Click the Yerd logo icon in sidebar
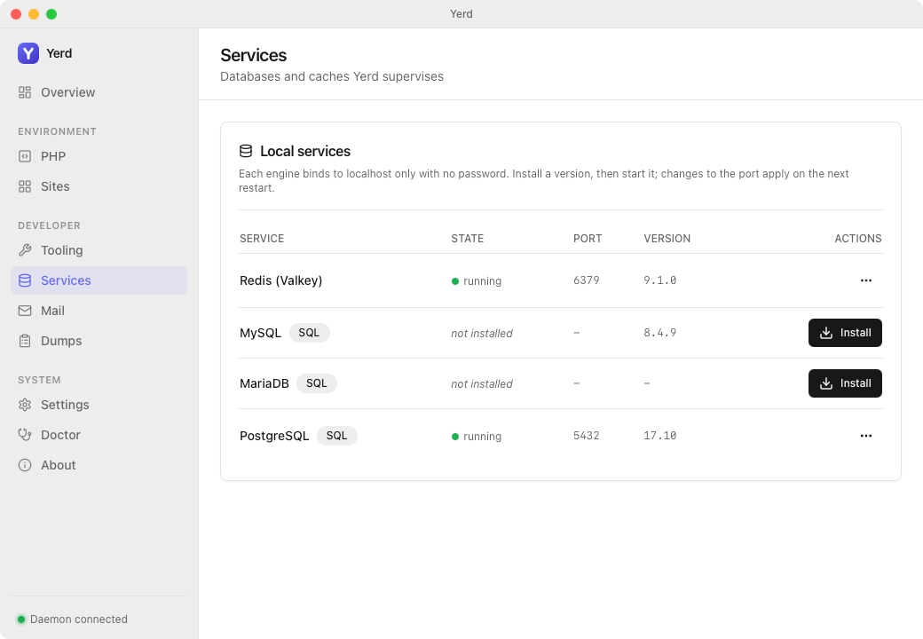The image size is (923, 639). 28,53
